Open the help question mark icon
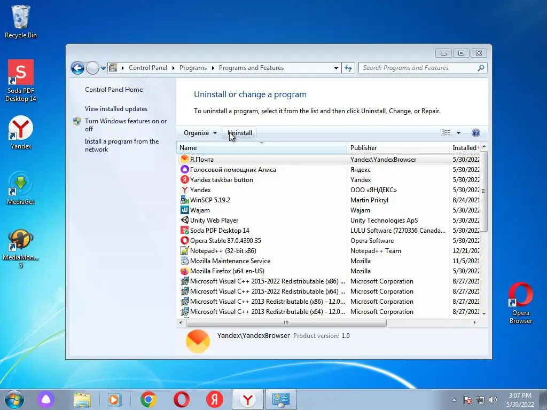 coord(475,133)
